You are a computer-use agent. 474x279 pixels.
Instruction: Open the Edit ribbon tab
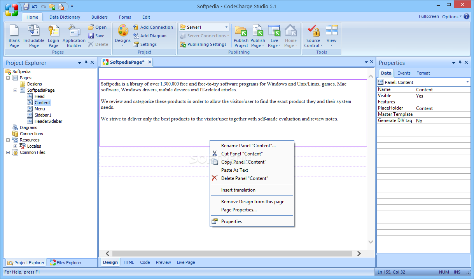click(146, 17)
